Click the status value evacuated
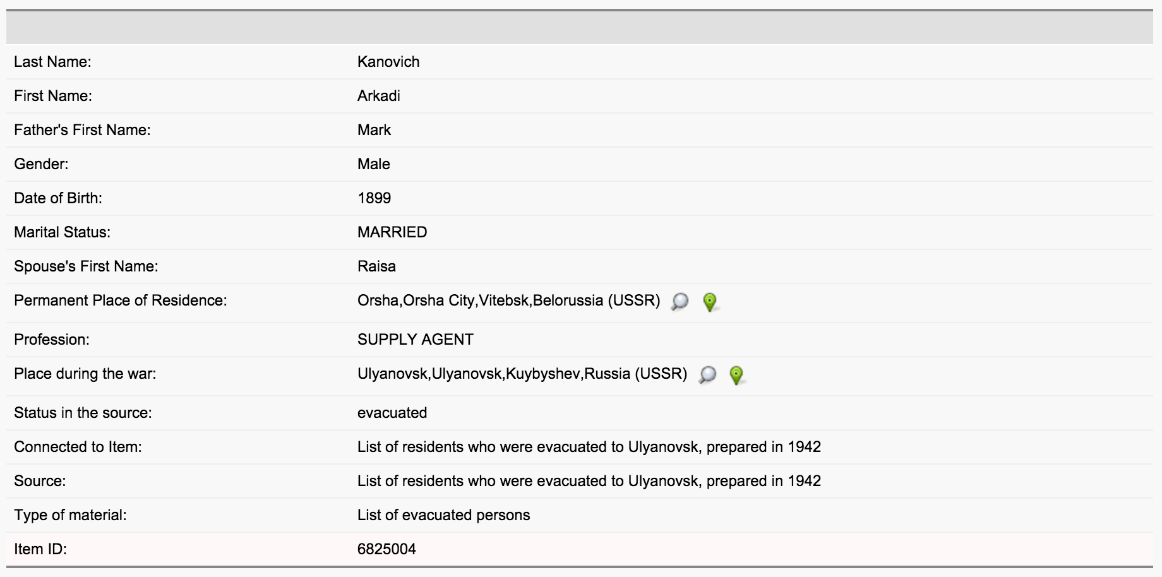Screen dimensions: 1162x577 [x=392, y=413]
